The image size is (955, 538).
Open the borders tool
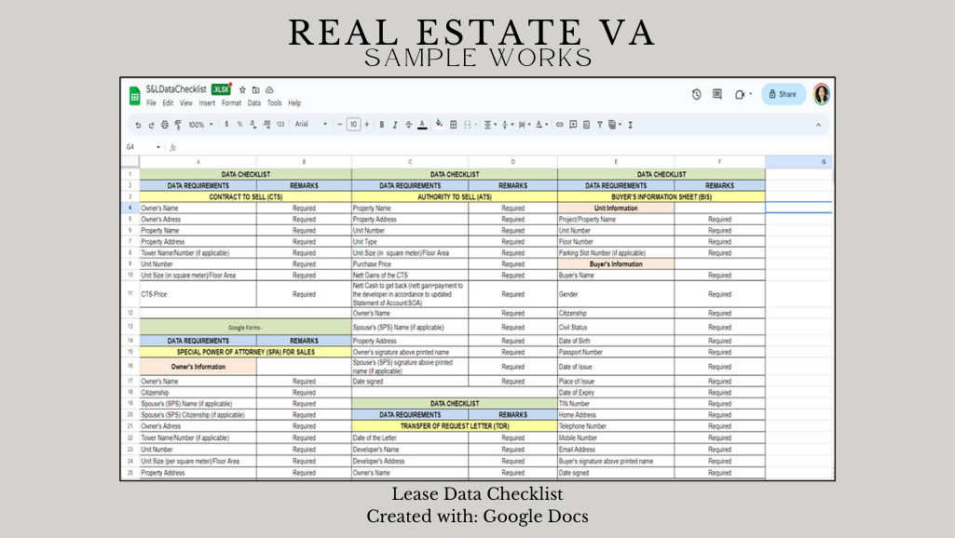point(453,125)
